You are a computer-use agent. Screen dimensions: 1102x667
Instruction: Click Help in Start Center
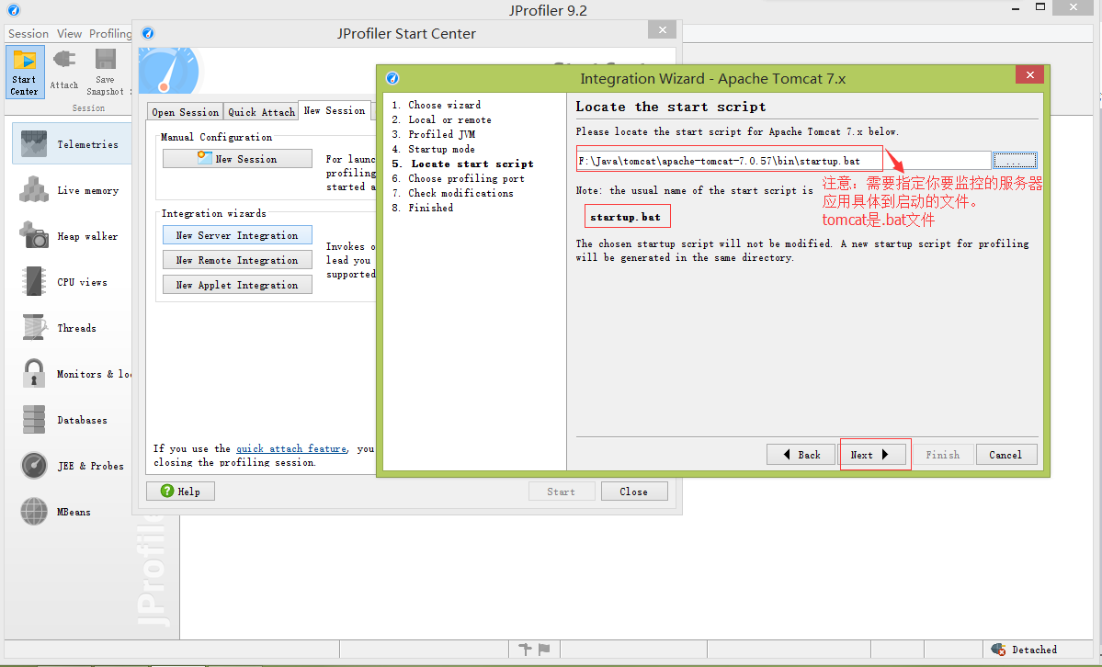(x=181, y=492)
